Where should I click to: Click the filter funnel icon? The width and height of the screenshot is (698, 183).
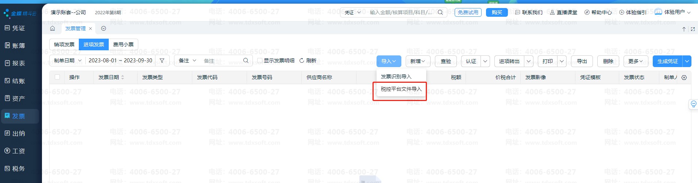coord(162,61)
